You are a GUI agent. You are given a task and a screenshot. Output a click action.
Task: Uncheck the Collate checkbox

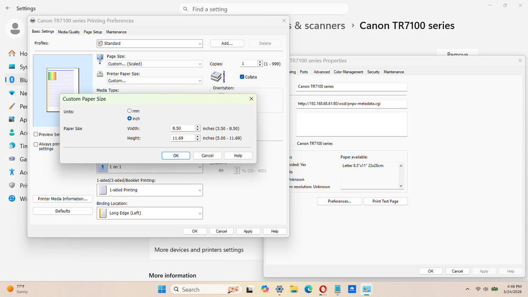242,77
